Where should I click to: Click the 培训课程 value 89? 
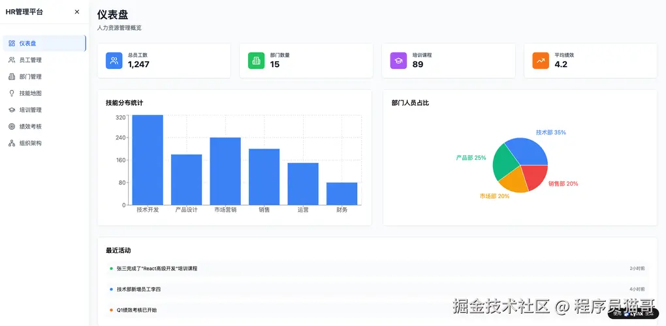tap(418, 65)
